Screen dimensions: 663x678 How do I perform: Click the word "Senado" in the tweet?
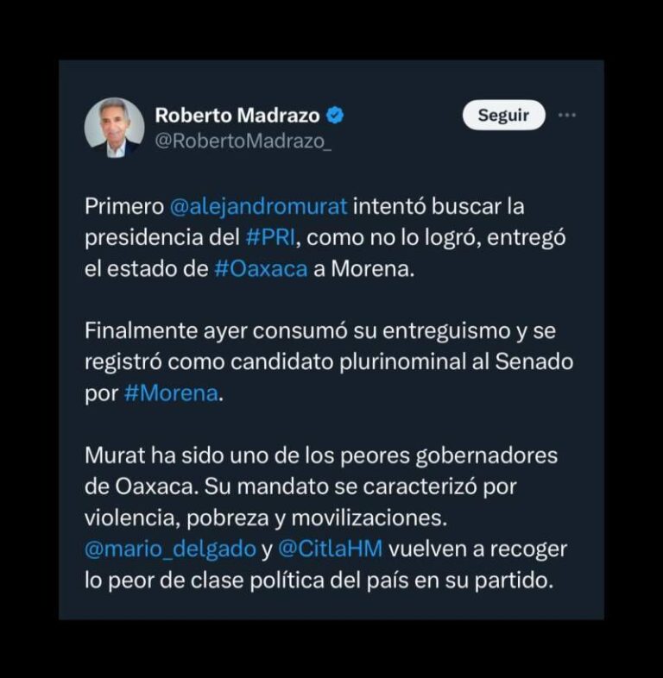[533, 361]
